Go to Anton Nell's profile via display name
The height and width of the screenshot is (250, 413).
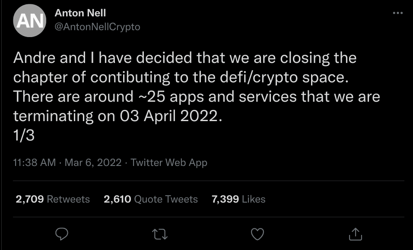pyautogui.click(x=80, y=13)
